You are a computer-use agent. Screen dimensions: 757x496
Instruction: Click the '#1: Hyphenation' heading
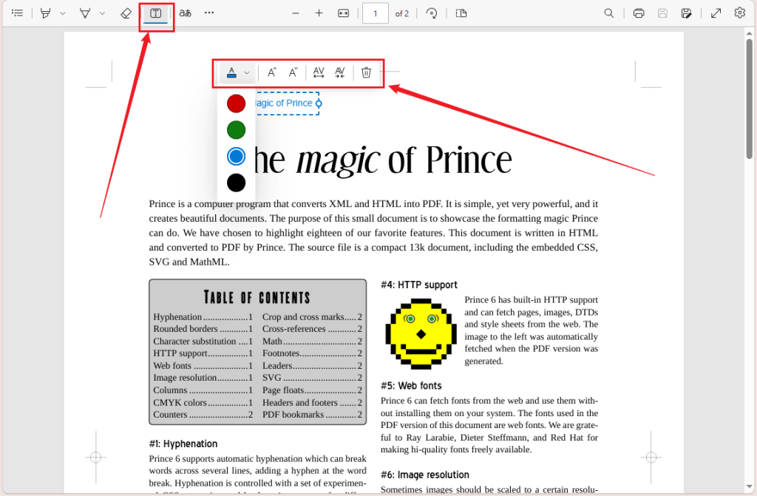tap(183, 444)
